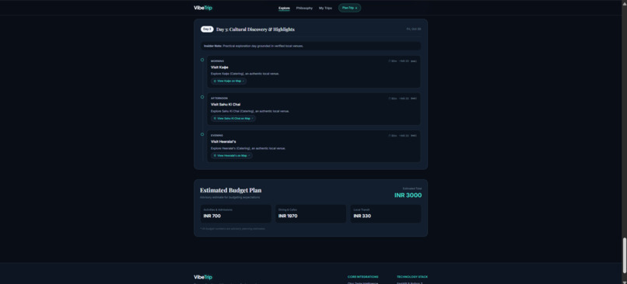
Task: Click the TECHNOLOGY STACK footer heading
Action: [x=412, y=277]
